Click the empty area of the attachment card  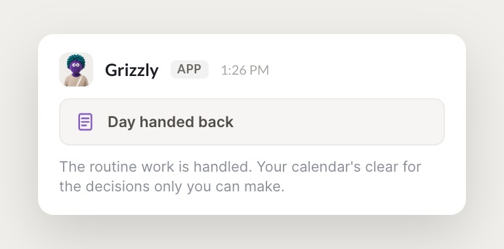[337, 122]
